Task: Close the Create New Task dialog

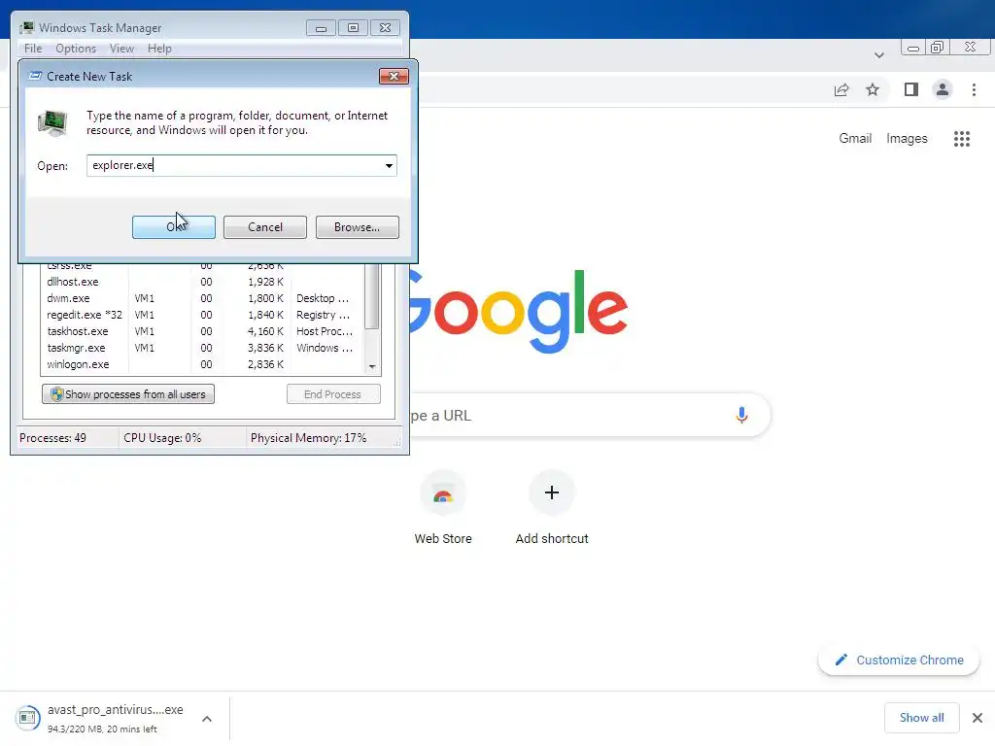Action: click(x=394, y=76)
